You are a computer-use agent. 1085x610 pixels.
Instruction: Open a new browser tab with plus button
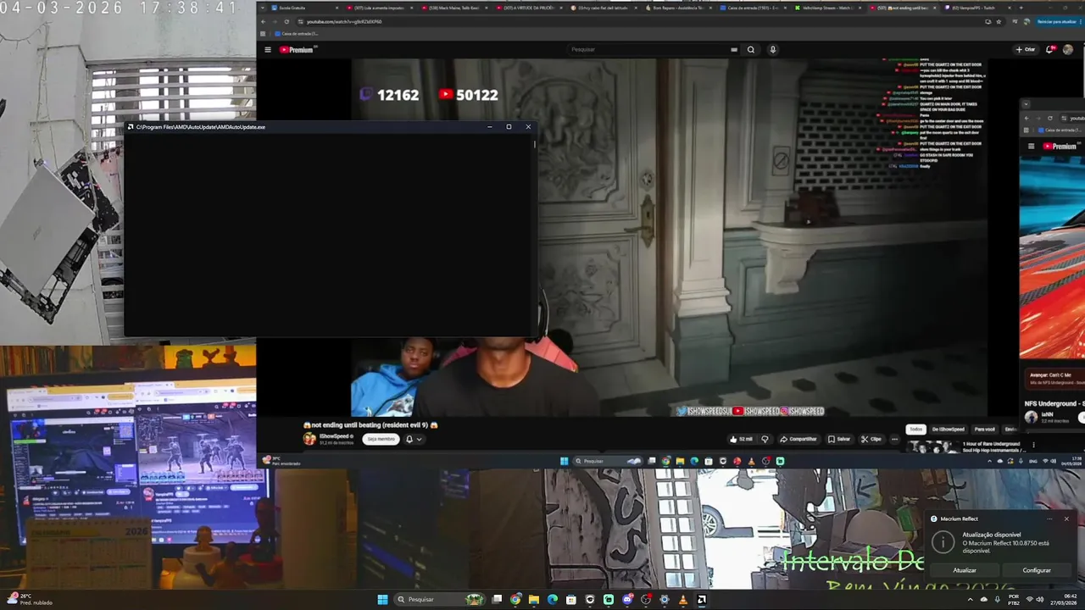(1022, 8)
